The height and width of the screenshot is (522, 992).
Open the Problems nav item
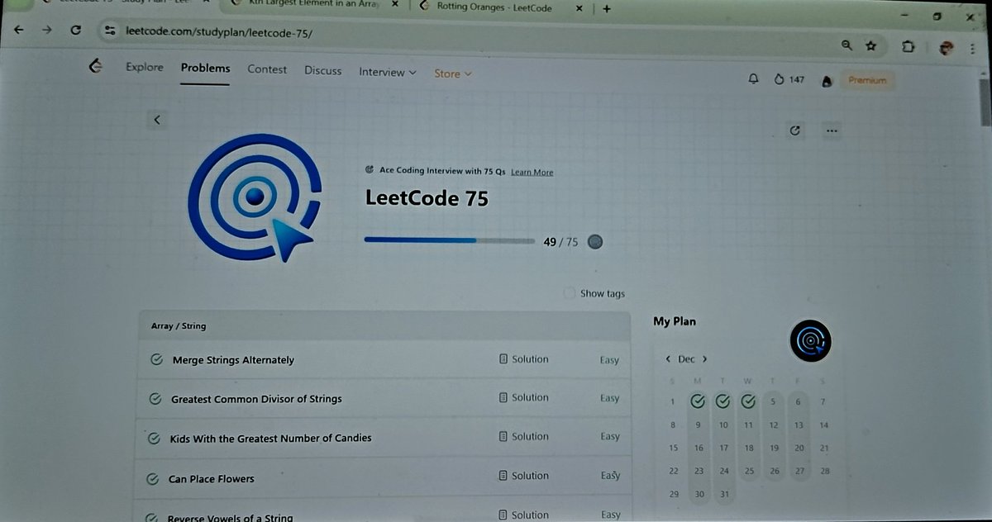point(205,69)
